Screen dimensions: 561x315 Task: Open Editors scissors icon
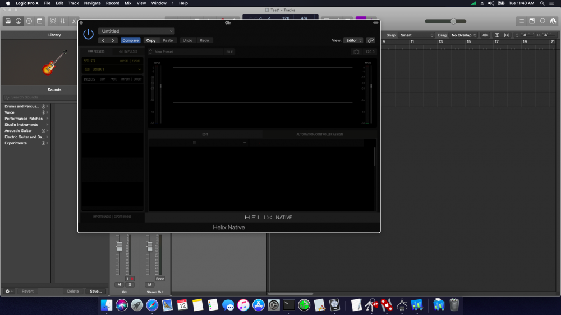pos(73,21)
